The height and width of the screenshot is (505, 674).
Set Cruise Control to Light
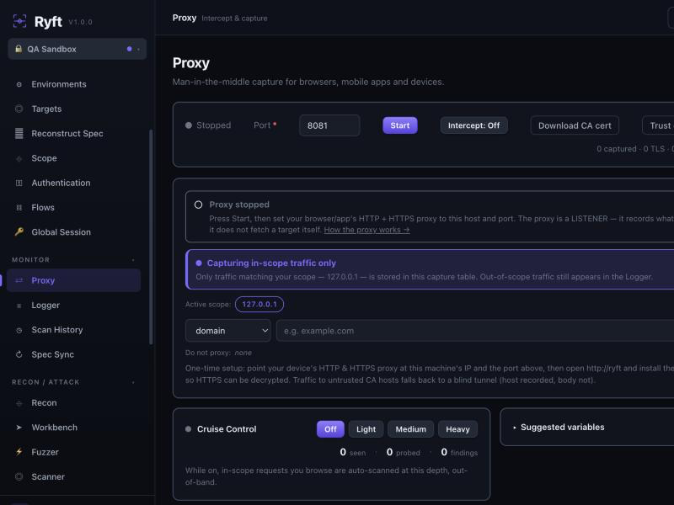click(x=366, y=429)
